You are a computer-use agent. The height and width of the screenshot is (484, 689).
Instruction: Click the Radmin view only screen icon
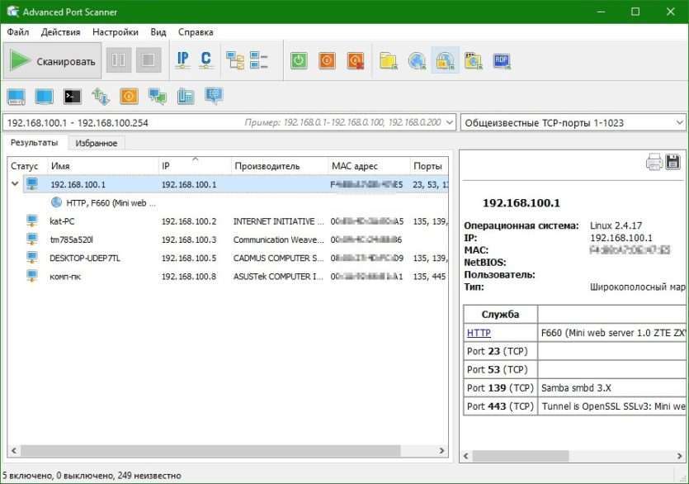[x=45, y=97]
